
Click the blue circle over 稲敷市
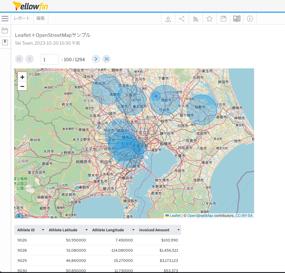[x=202, y=109]
